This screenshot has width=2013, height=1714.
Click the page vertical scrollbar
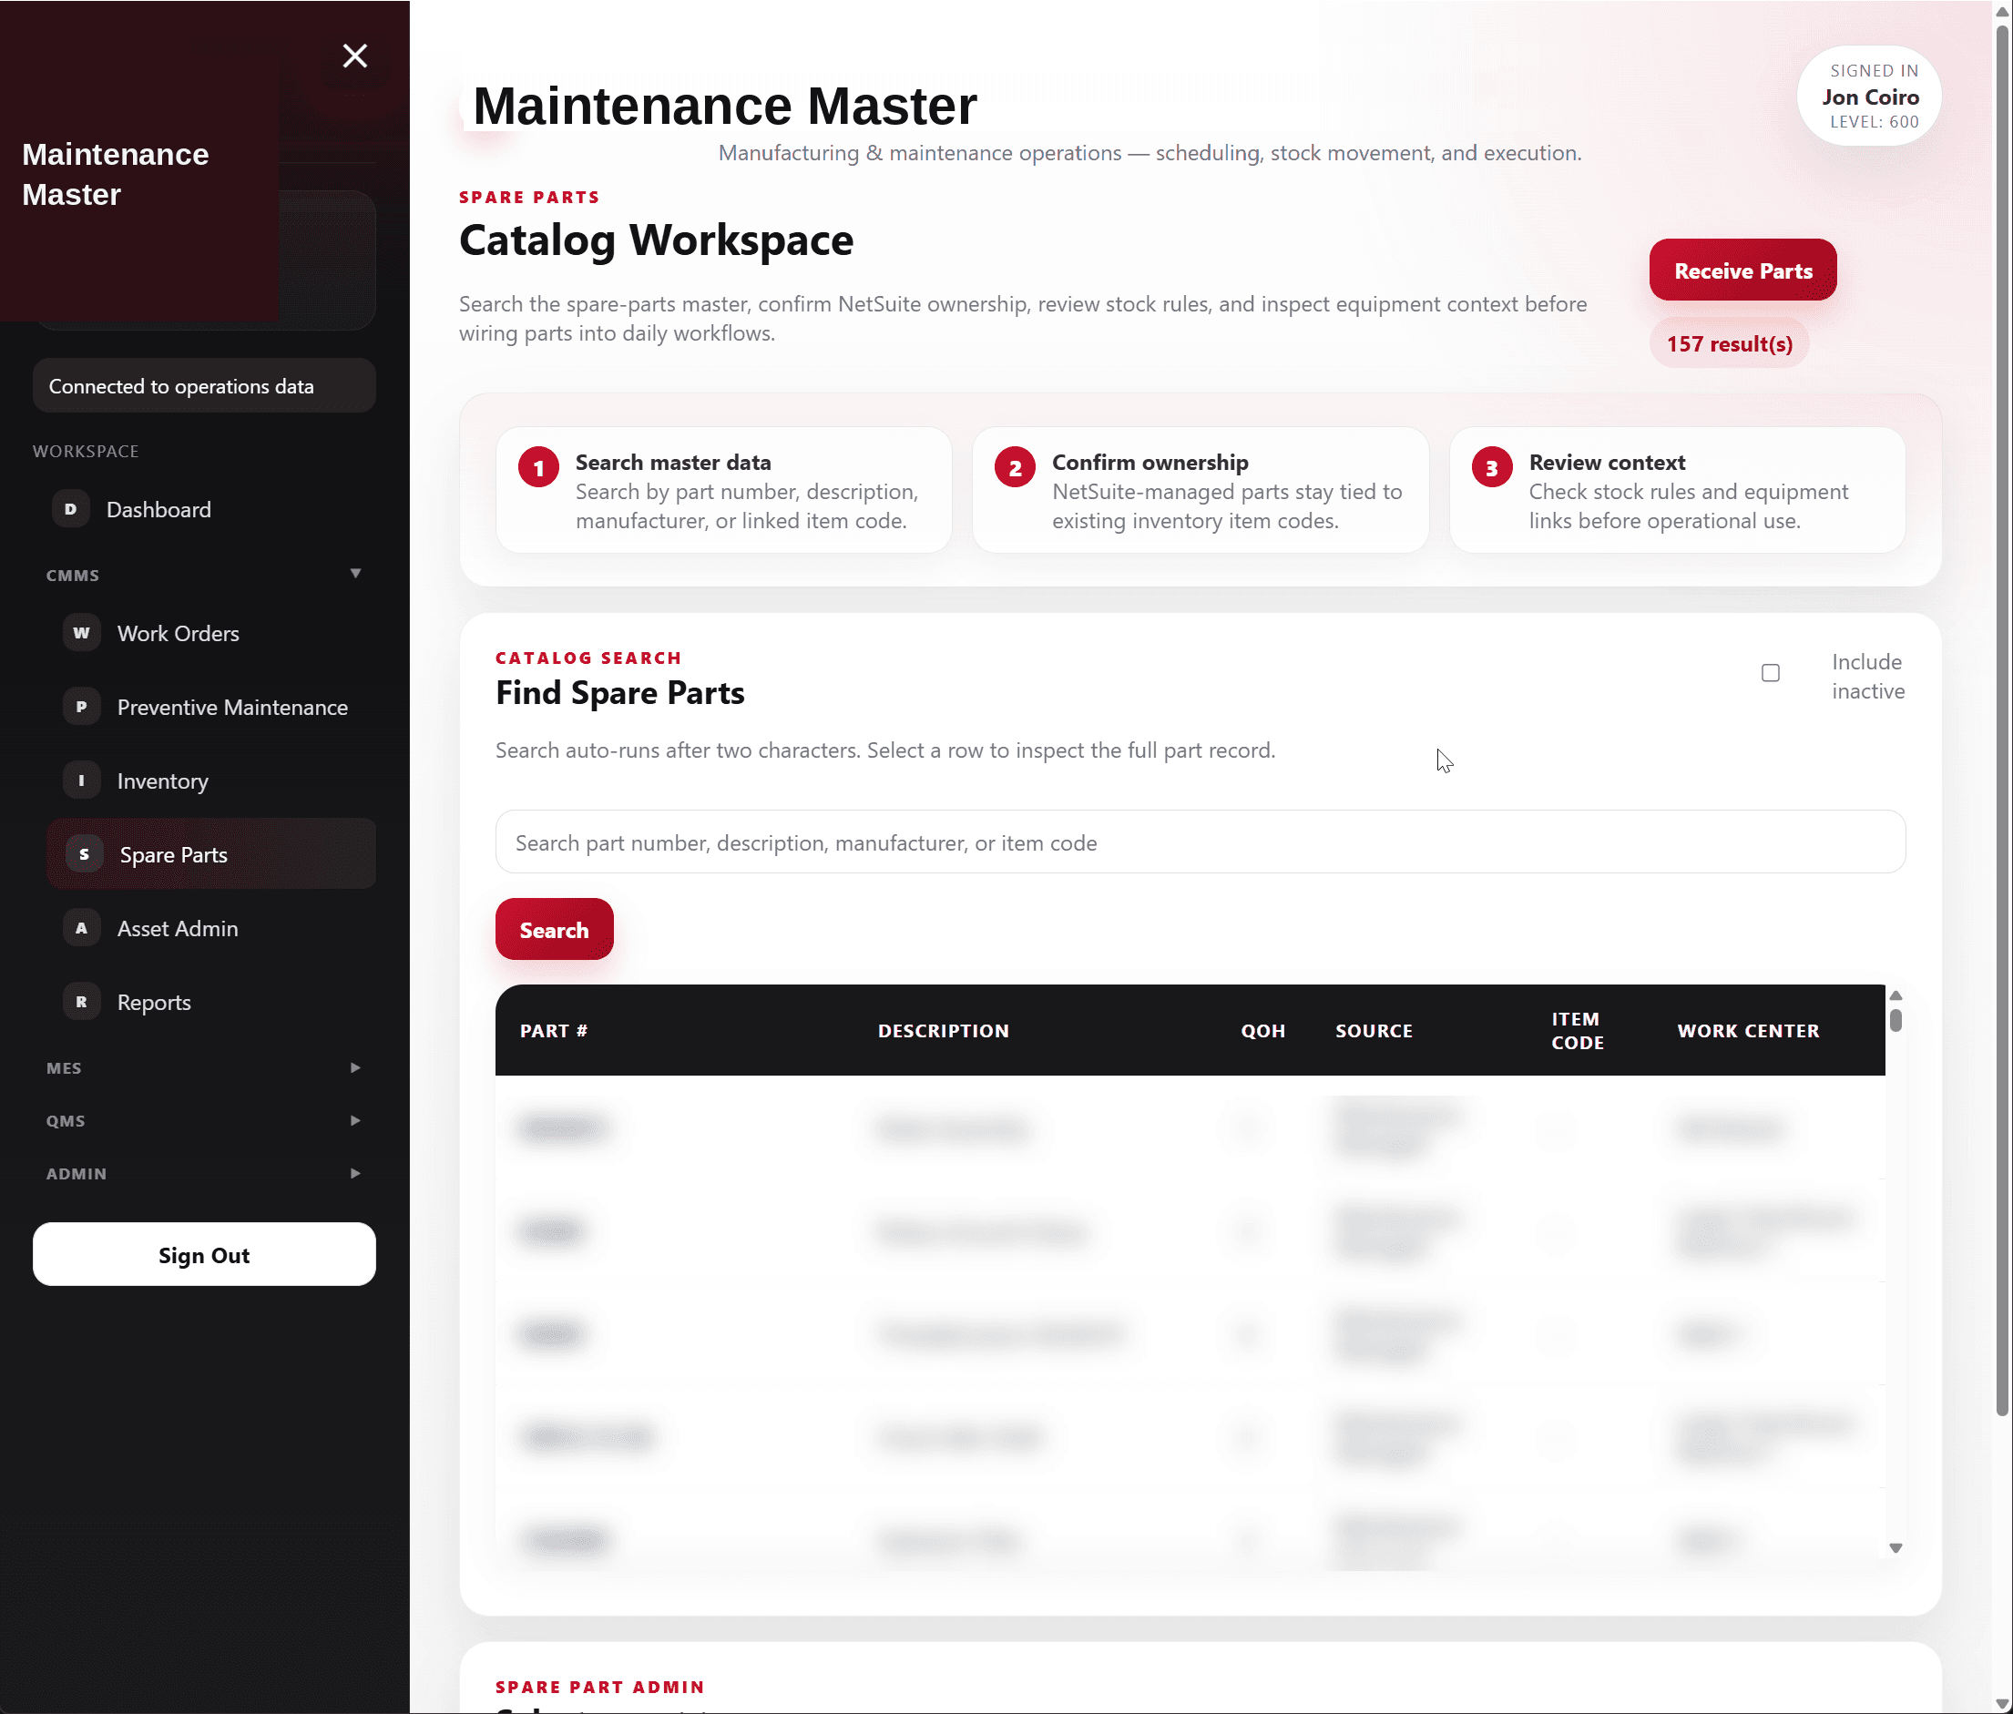(2002, 719)
